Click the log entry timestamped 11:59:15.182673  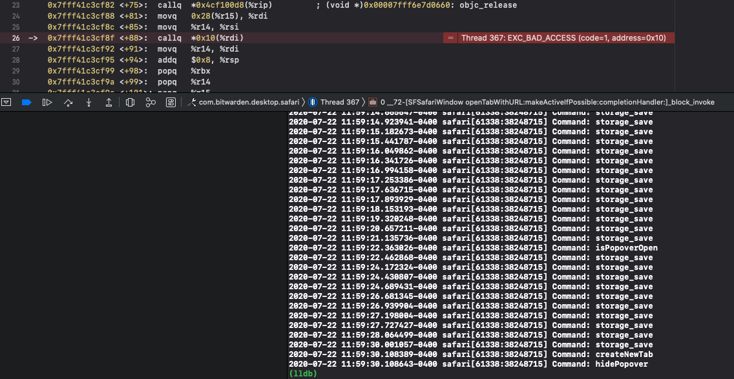[471, 132]
